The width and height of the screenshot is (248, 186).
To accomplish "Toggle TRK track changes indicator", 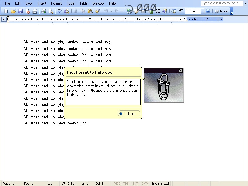I will (126, 184).
